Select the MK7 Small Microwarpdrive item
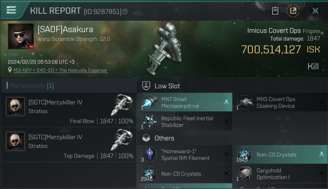Image resolution: width=328 pixels, height=189 pixels. (x=184, y=102)
